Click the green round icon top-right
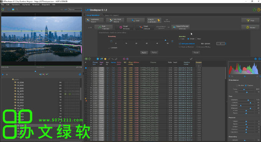261x142 pixels. [x=254, y=10]
